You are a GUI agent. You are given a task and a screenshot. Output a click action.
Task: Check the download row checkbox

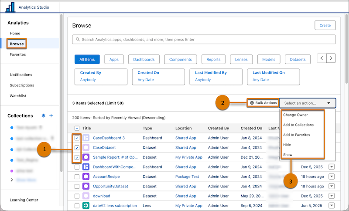(x=77, y=196)
